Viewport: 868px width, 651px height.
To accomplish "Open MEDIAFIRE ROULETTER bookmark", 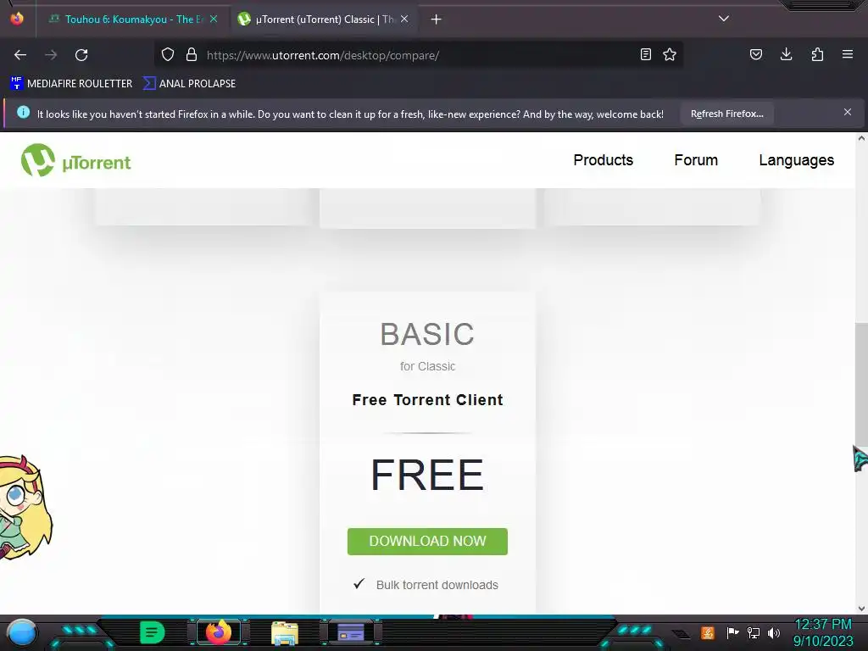I will [x=71, y=84].
